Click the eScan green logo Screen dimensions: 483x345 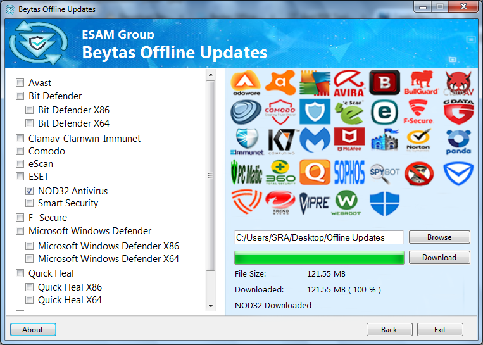(x=349, y=112)
